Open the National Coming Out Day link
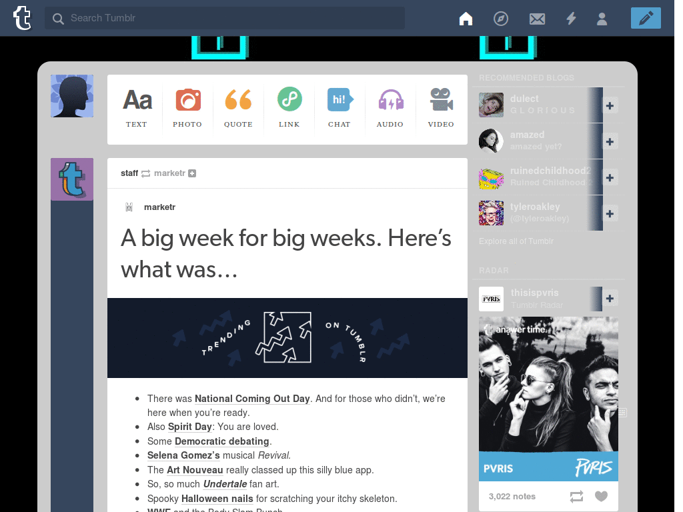Viewport: 683px width, 512px height. click(252, 399)
